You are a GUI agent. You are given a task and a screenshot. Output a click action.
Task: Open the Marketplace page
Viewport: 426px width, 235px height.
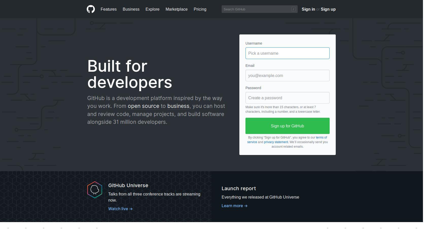pos(176,9)
